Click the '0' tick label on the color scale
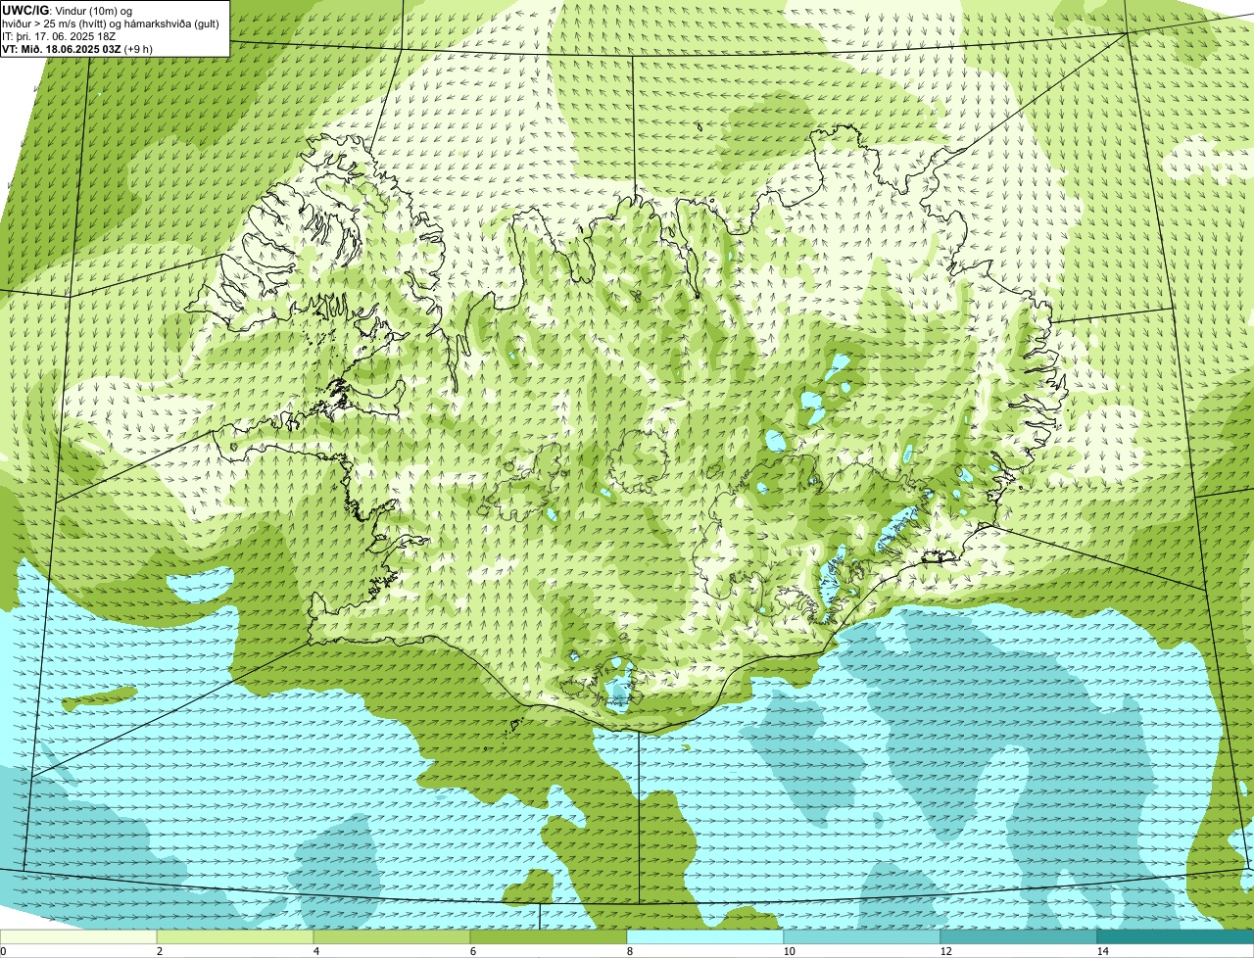 [x=4, y=951]
